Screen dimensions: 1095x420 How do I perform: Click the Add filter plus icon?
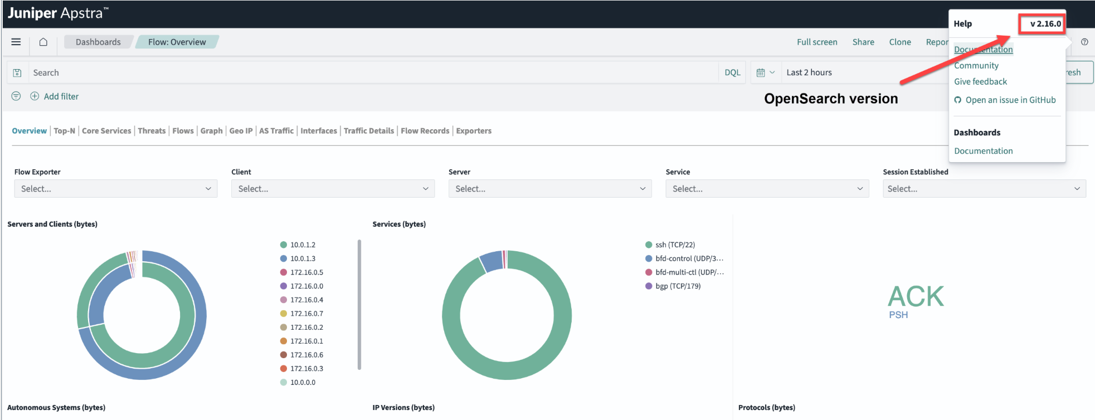point(35,96)
